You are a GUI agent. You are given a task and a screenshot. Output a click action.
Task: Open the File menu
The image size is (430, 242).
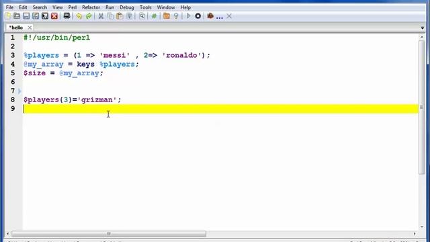(9, 7)
